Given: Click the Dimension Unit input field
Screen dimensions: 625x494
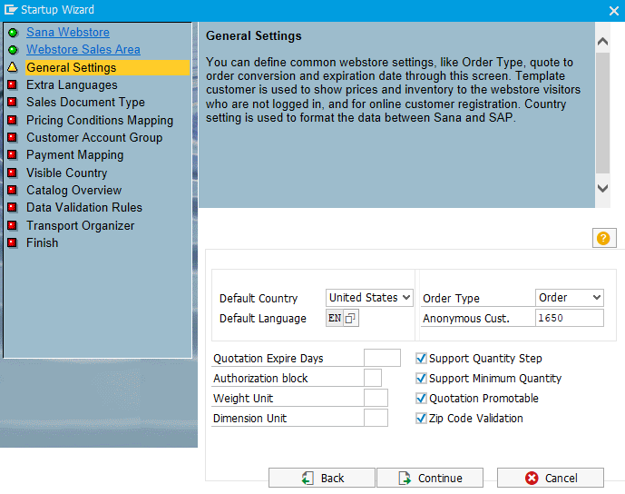Looking at the screenshot, I should pyautogui.click(x=376, y=418).
